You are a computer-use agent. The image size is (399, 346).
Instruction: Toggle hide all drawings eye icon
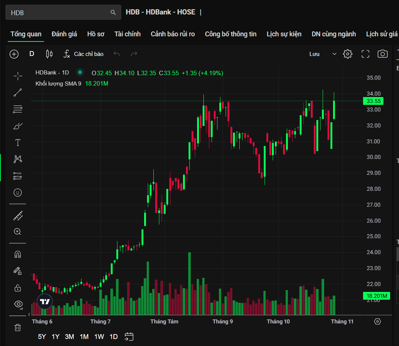point(18,304)
